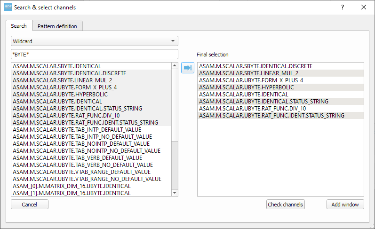Select ASAM.M.SCALAR.UBYTE.TAB_NOINTP_DEFAULT_VALUE in results

tap(91, 144)
